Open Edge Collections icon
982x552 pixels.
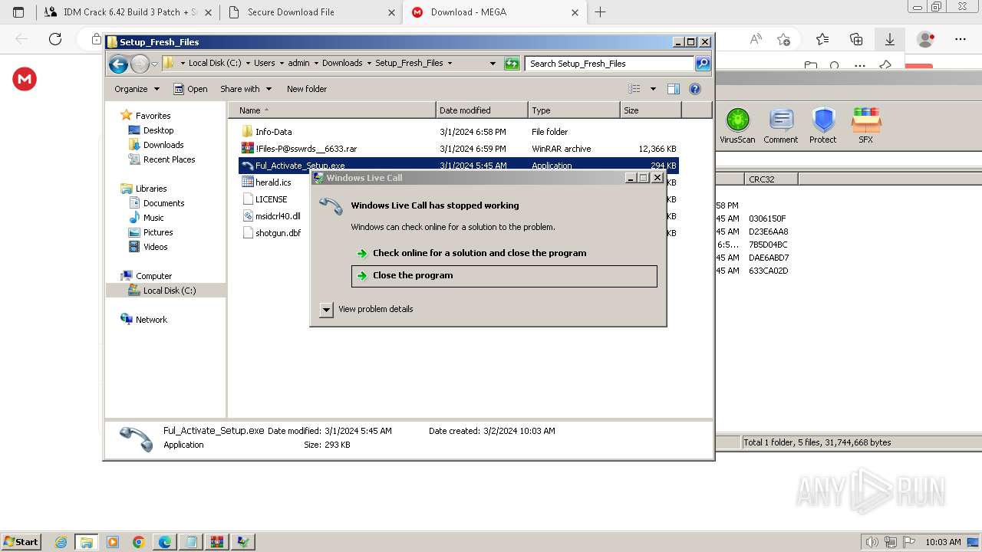[x=856, y=38]
